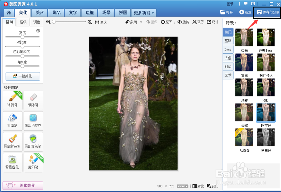Select the 消除笔 eraser tool
281x192 pixels.
pos(33,100)
